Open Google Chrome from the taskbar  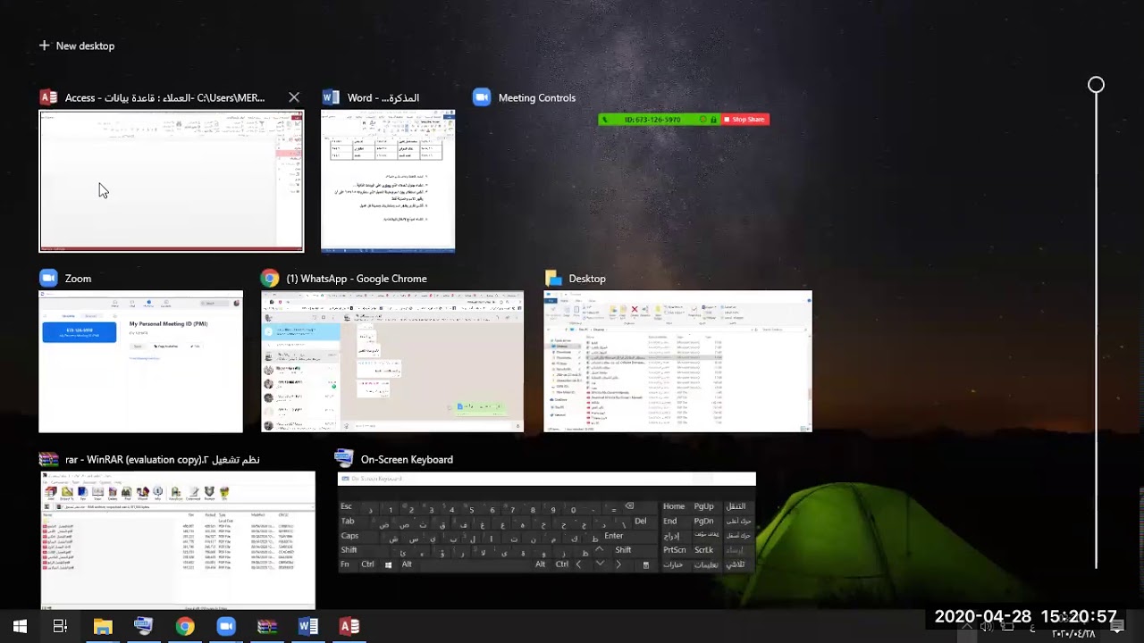click(x=184, y=626)
